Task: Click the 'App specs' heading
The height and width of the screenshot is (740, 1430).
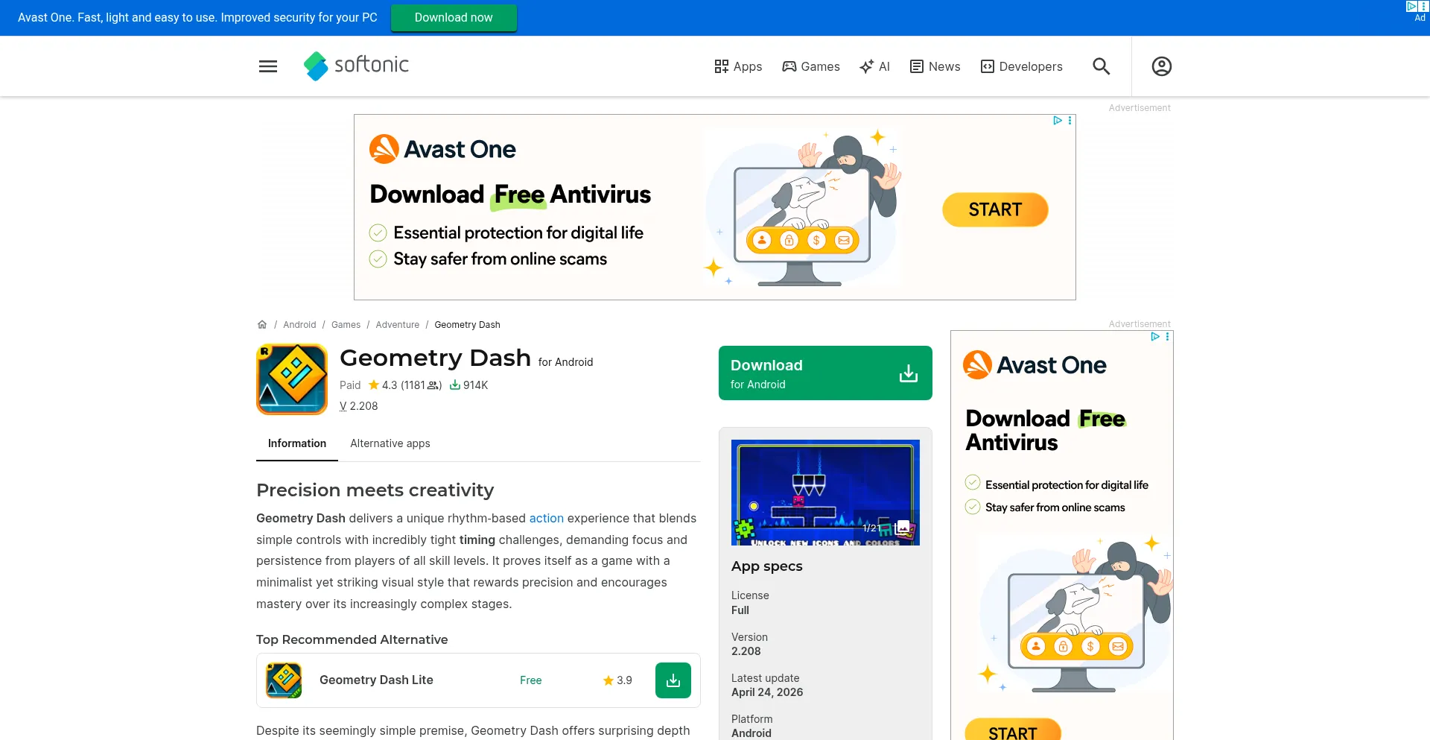Action: 767,566
